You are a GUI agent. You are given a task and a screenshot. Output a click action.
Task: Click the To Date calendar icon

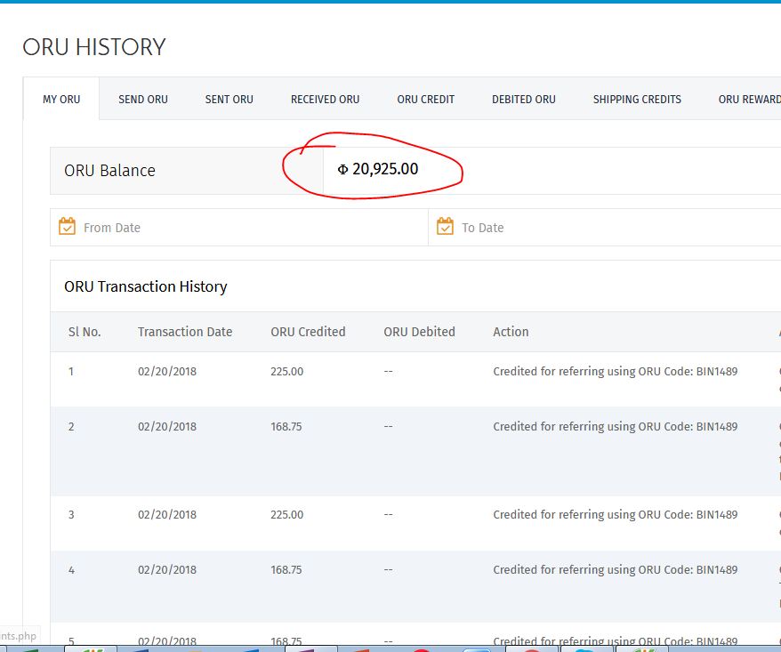(446, 226)
